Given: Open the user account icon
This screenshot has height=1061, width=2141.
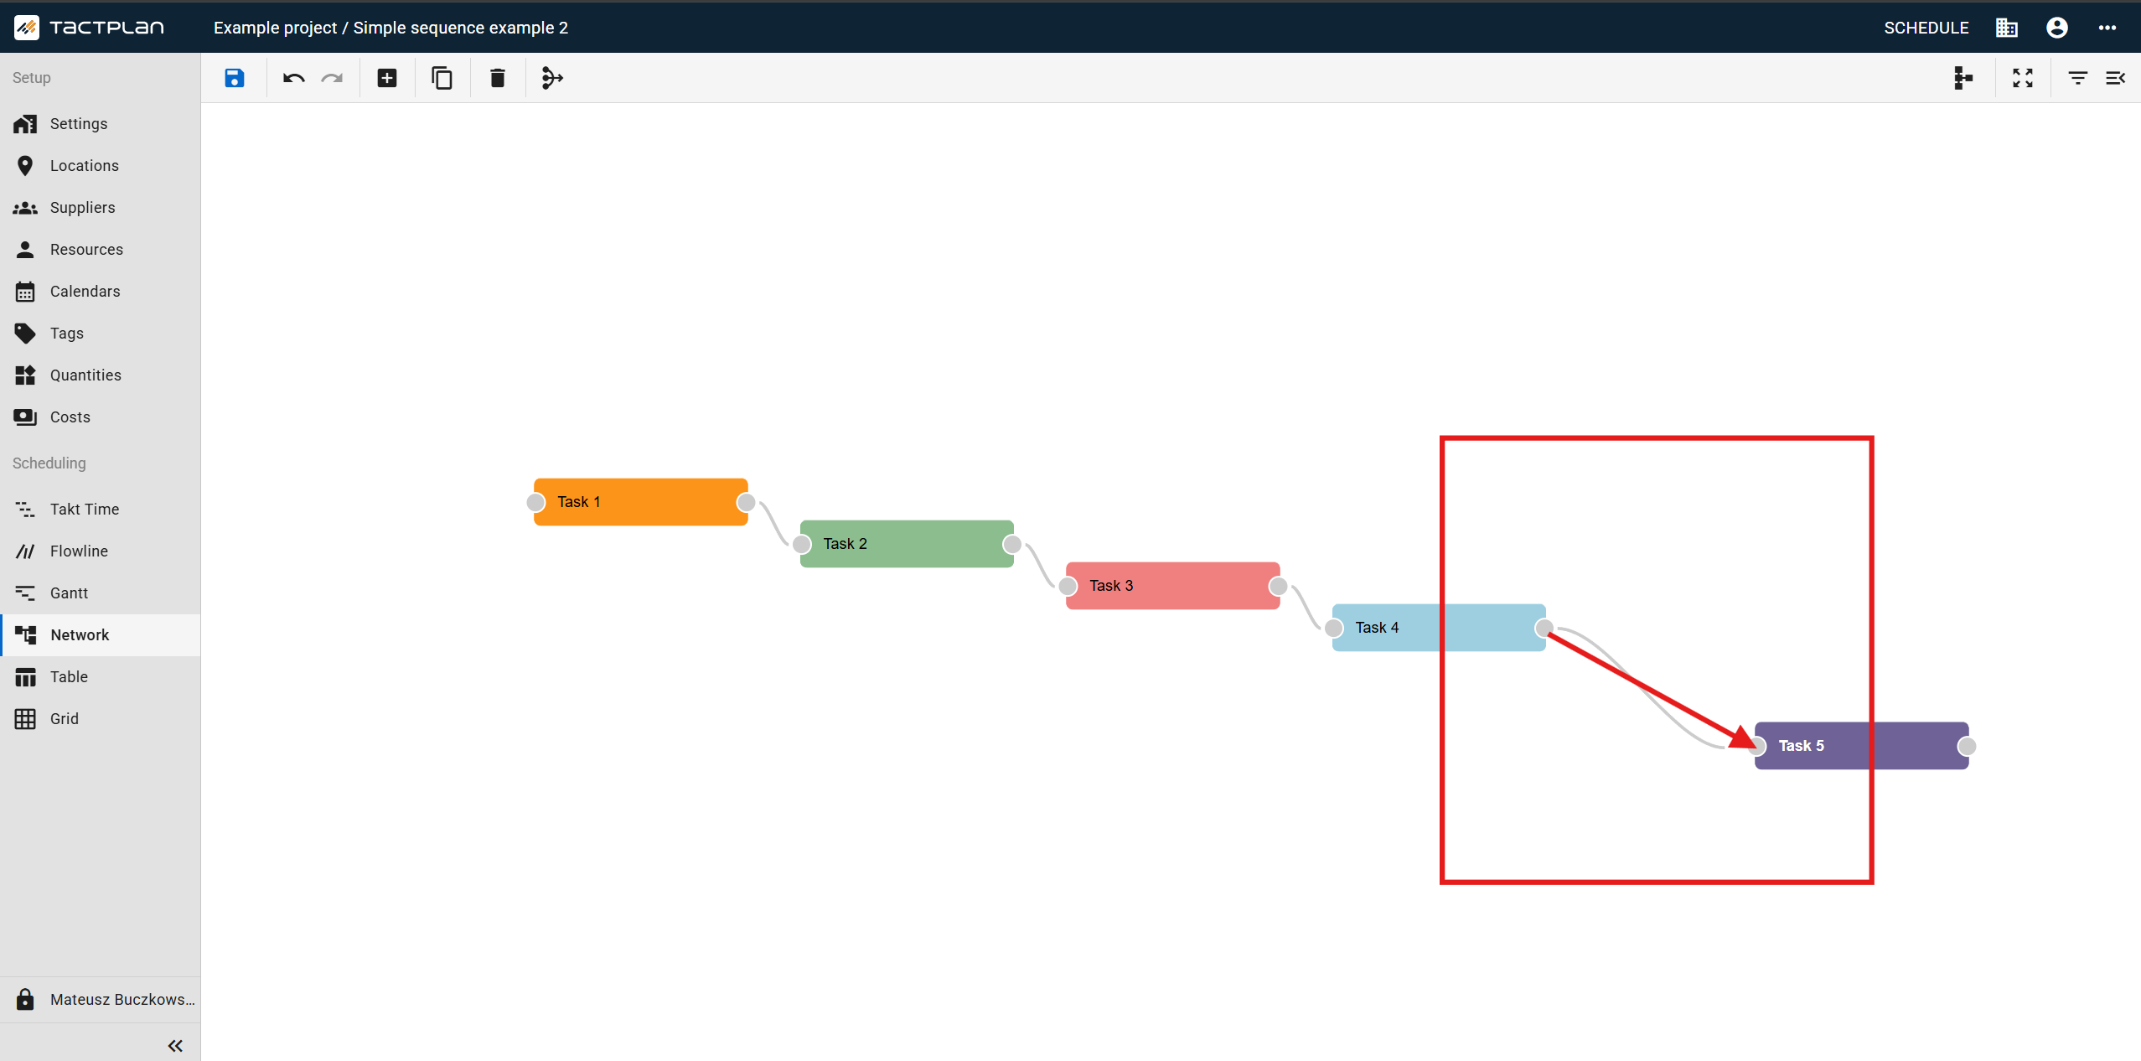Looking at the screenshot, I should coord(2057,28).
